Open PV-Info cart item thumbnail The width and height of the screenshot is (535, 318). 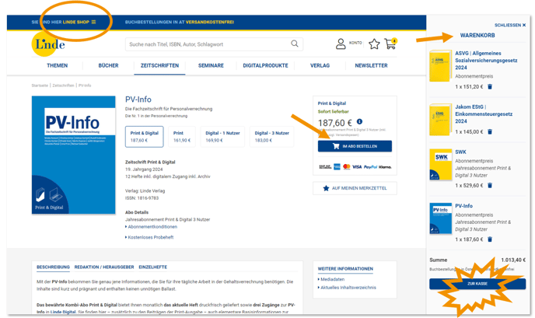click(x=440, y=218)
